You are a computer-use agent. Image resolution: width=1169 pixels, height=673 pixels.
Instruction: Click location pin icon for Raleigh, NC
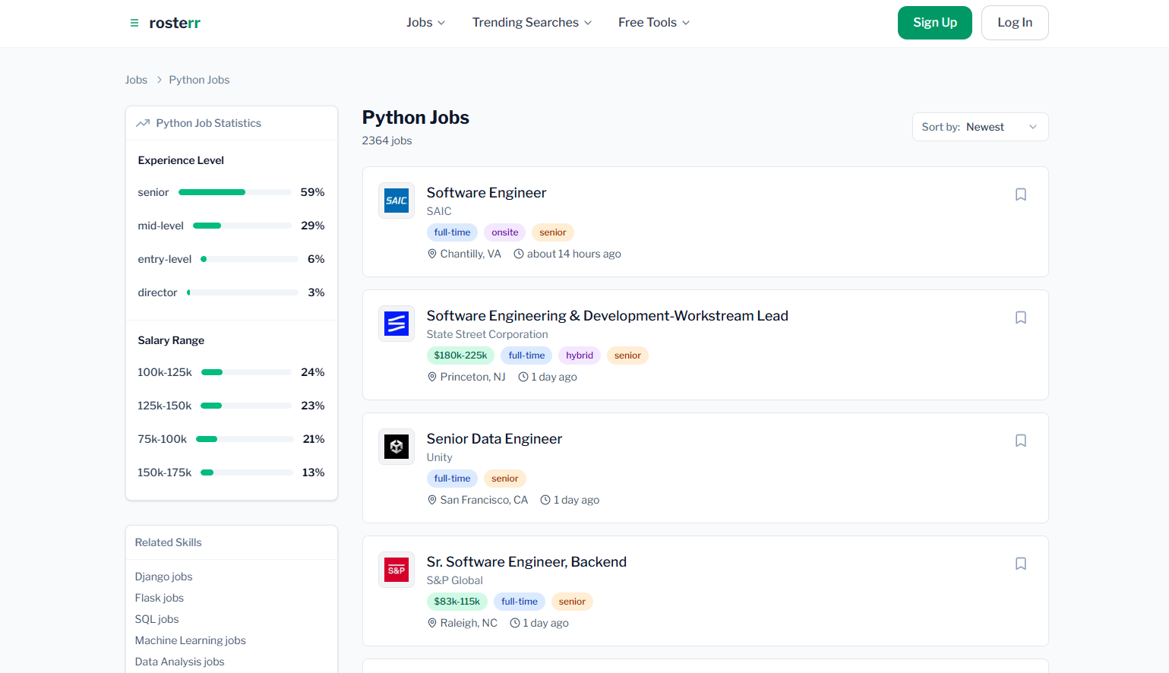(x=432, y=623)
